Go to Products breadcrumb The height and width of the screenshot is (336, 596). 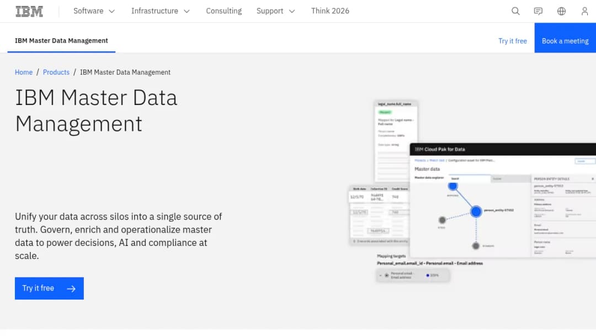coord(56,72)
